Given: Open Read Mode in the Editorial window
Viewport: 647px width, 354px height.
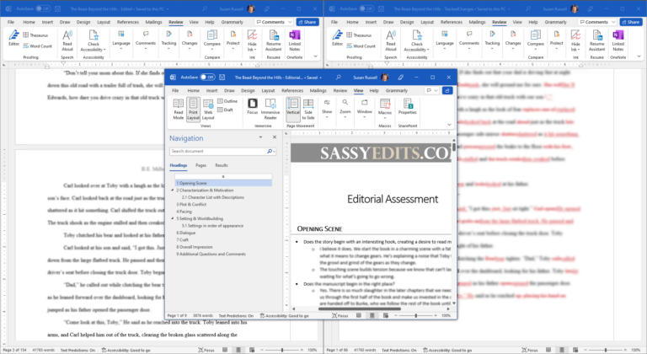Looking at the screenshot, I should click(179, 109).
